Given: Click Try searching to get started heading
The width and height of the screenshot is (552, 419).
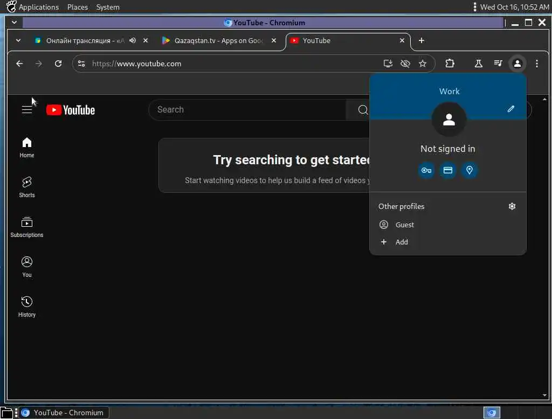Looking at the screenshot, I should [292, 160].
